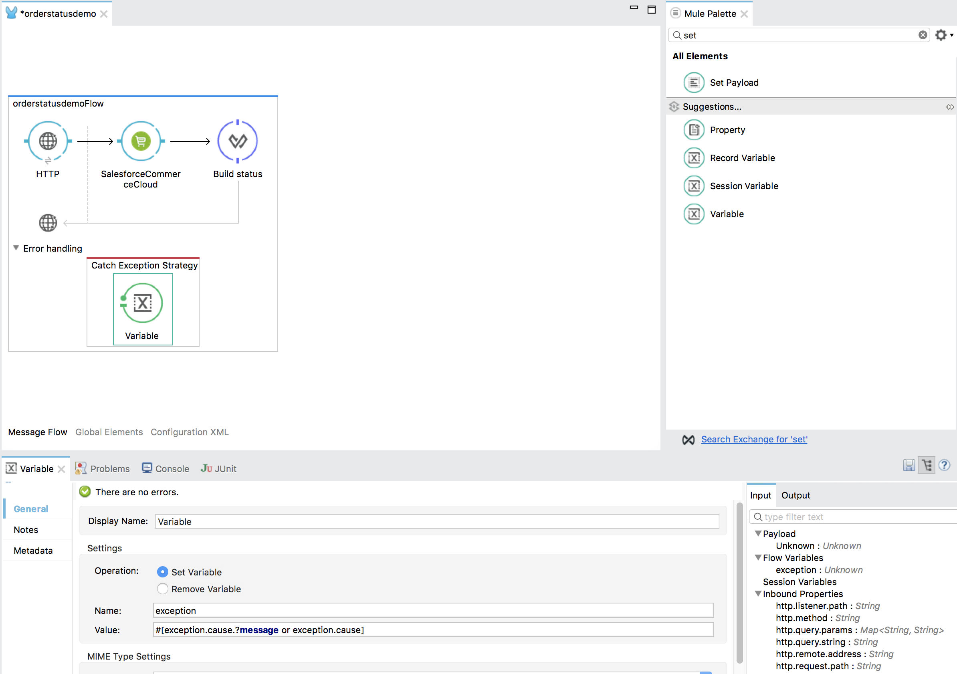Click the Display Name input field
The width and height of the screenshot is (957, 674).
[435, 521]
